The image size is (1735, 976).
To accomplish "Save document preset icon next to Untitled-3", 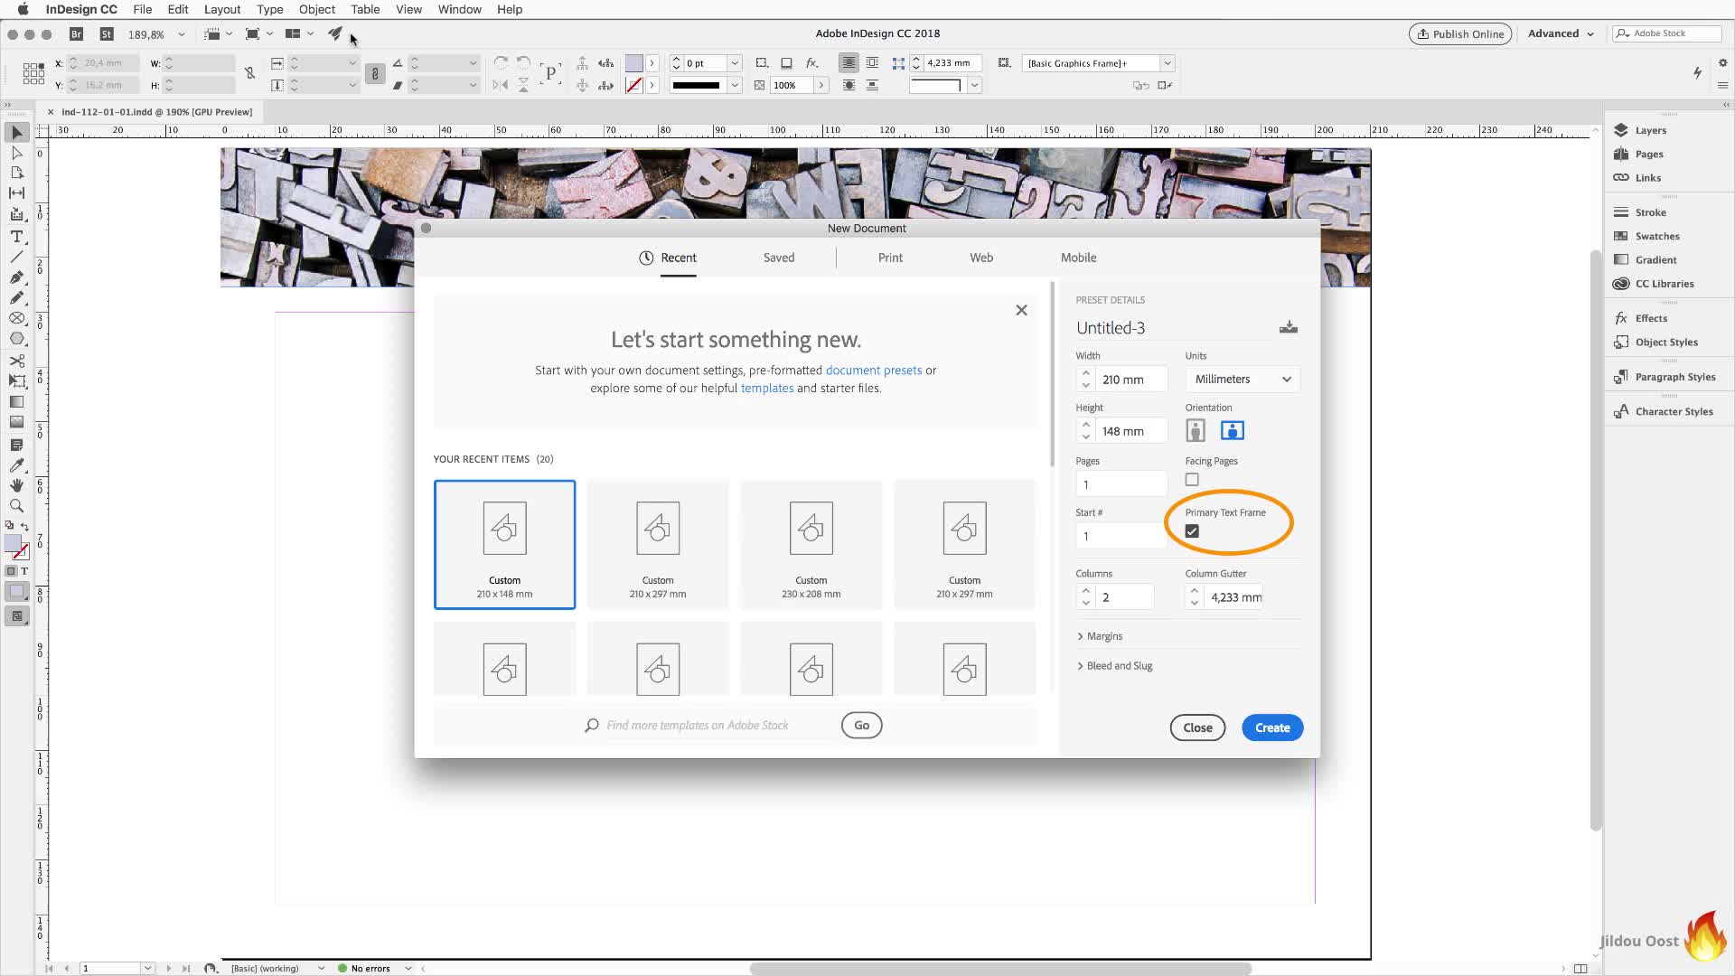I will [1289, 327].
